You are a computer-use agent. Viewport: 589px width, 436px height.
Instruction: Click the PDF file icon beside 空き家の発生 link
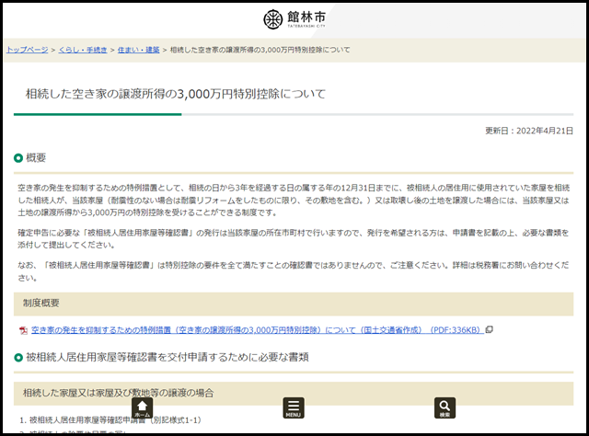(23, 330)
